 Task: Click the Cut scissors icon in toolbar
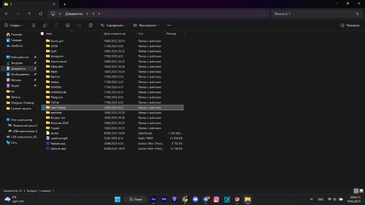click(33, 26)
